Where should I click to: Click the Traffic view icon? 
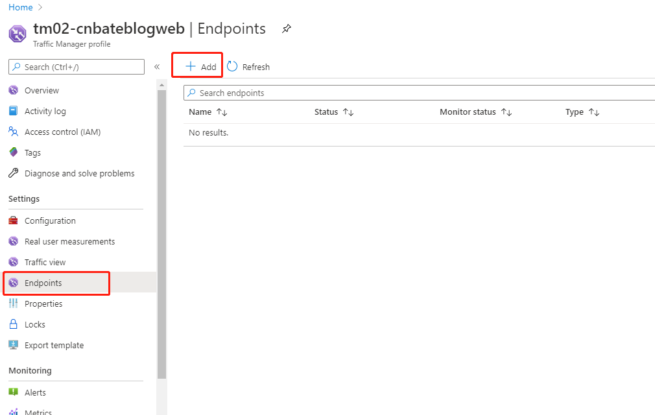coord(14,262)
